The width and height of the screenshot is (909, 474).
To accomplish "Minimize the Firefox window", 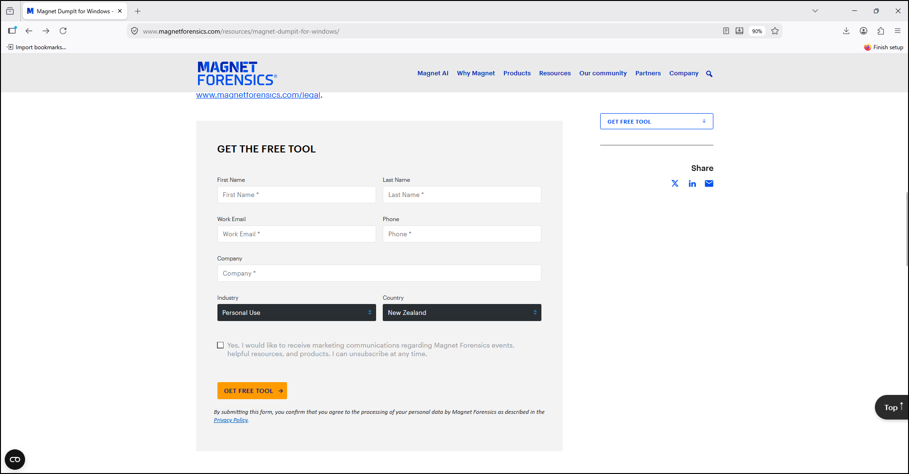I will point(855,11).
